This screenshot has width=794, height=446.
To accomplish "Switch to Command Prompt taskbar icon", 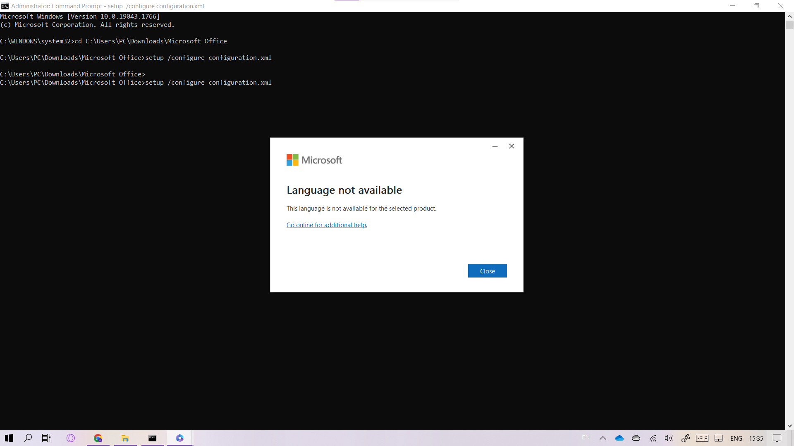I will pos(153,438).
